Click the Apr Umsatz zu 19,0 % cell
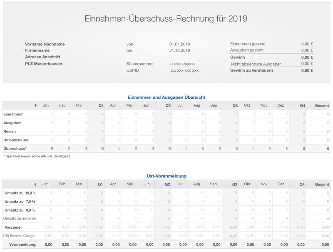Screen dimensions: 333x252 pos(112,193)
